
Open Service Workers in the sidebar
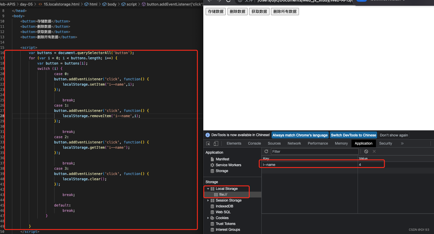pyautogui.click(x=228, y=165)
